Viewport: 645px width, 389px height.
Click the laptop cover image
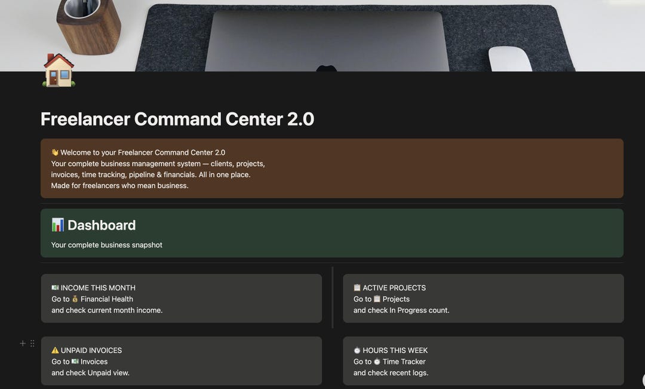click(x=322, y=36)
